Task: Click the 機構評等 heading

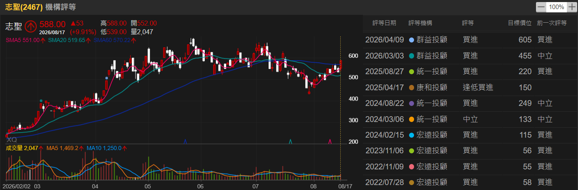Action: tap(61, 7)
